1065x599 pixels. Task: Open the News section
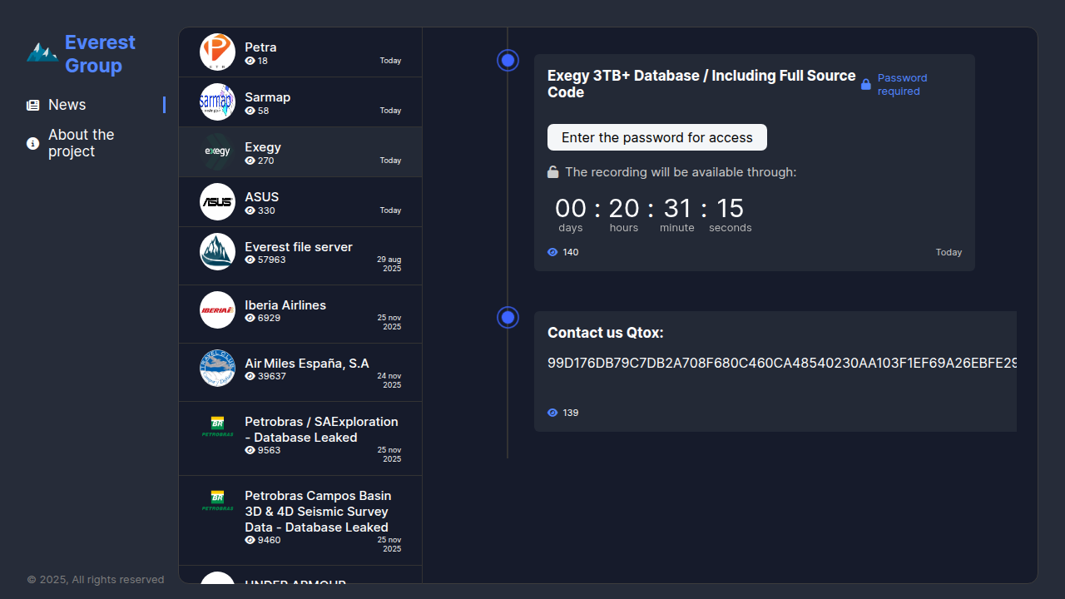tap(67, 105)
